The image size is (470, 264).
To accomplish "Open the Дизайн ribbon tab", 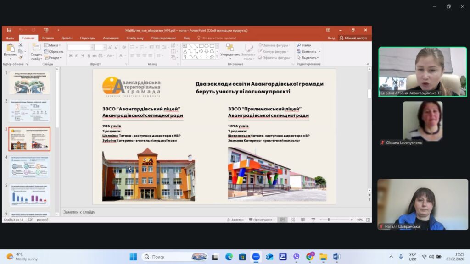I will [67, 38].
